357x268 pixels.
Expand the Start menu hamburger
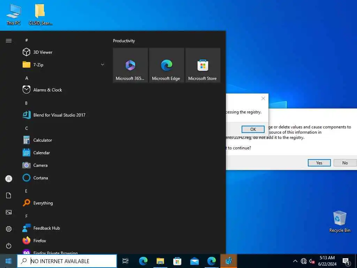pos(9,40)
